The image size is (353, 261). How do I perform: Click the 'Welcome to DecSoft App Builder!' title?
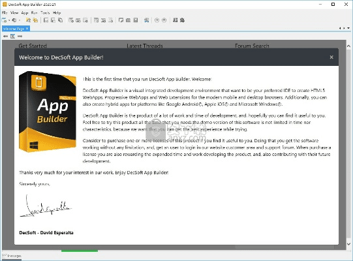pos(61,57)
